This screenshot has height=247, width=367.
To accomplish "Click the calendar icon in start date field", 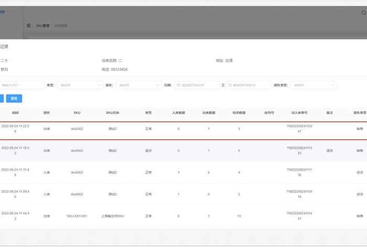I will coord(179,85).
